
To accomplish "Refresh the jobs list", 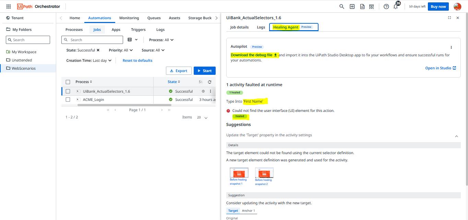I will [209, 82].
